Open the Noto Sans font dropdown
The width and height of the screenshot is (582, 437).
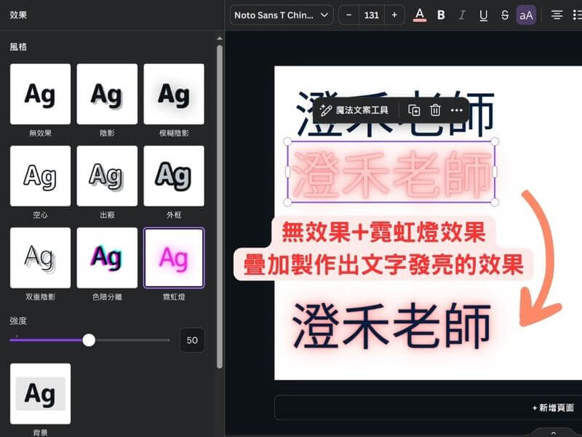[x=282, y=15]
